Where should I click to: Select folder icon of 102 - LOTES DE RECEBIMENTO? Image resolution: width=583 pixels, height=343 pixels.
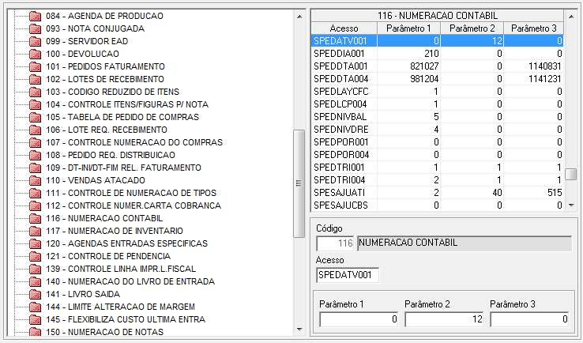35,79
